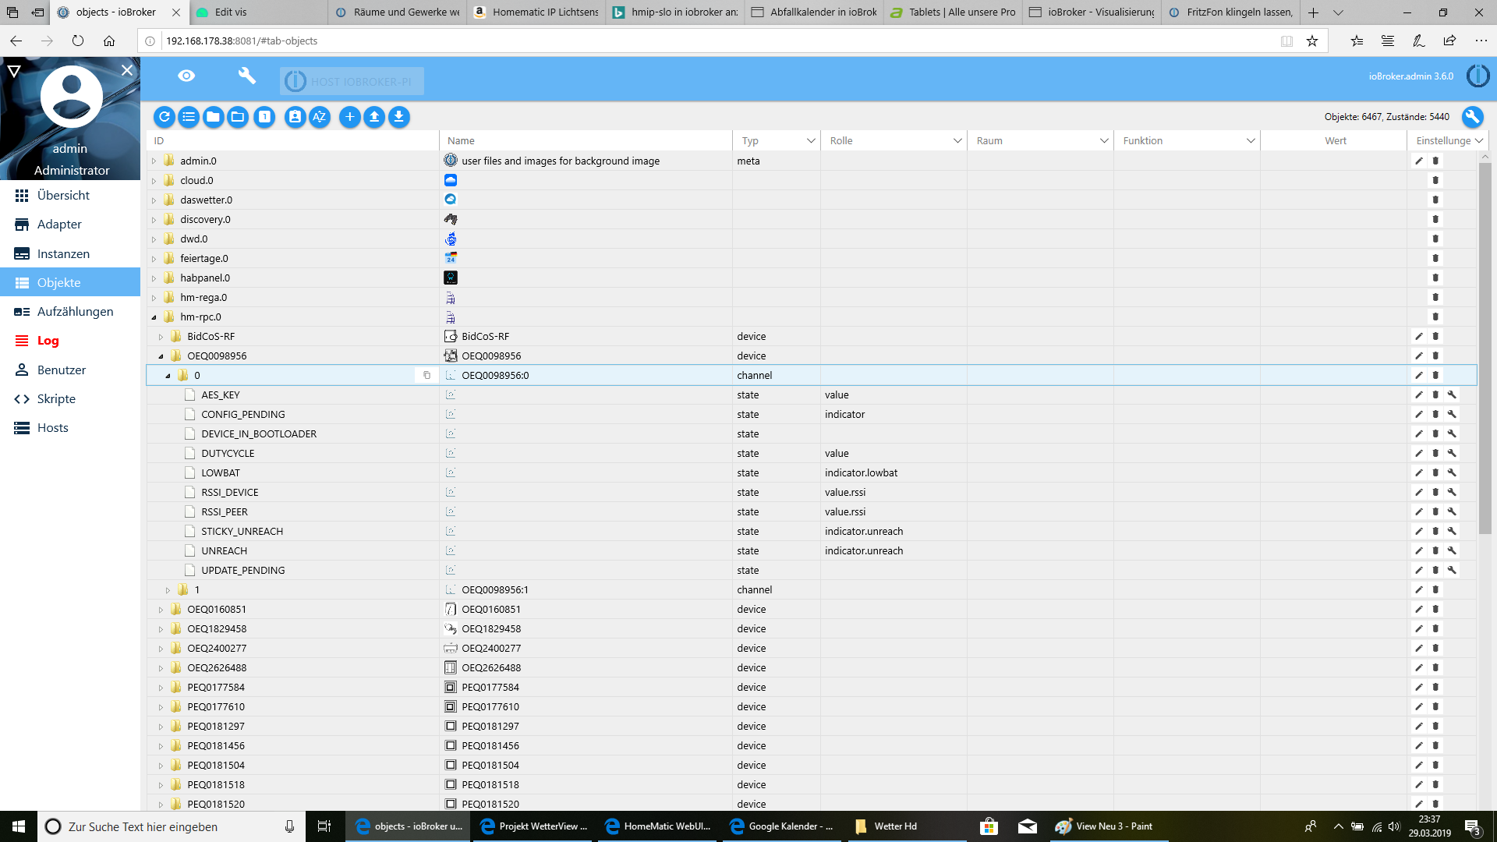Click the refresh objects tree button
The width and height of the screenshot is (1497, 842).
[164, 117]
